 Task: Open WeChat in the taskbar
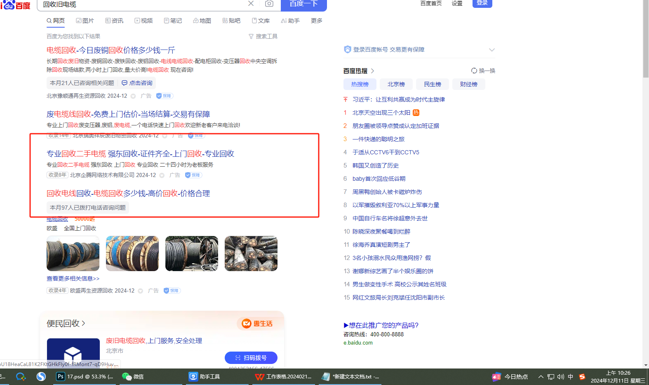point(133,377)
